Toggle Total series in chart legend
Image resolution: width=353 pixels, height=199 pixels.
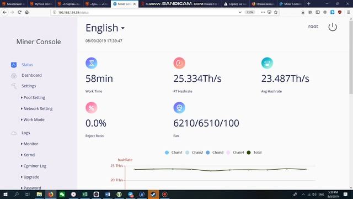click(254, 153)
